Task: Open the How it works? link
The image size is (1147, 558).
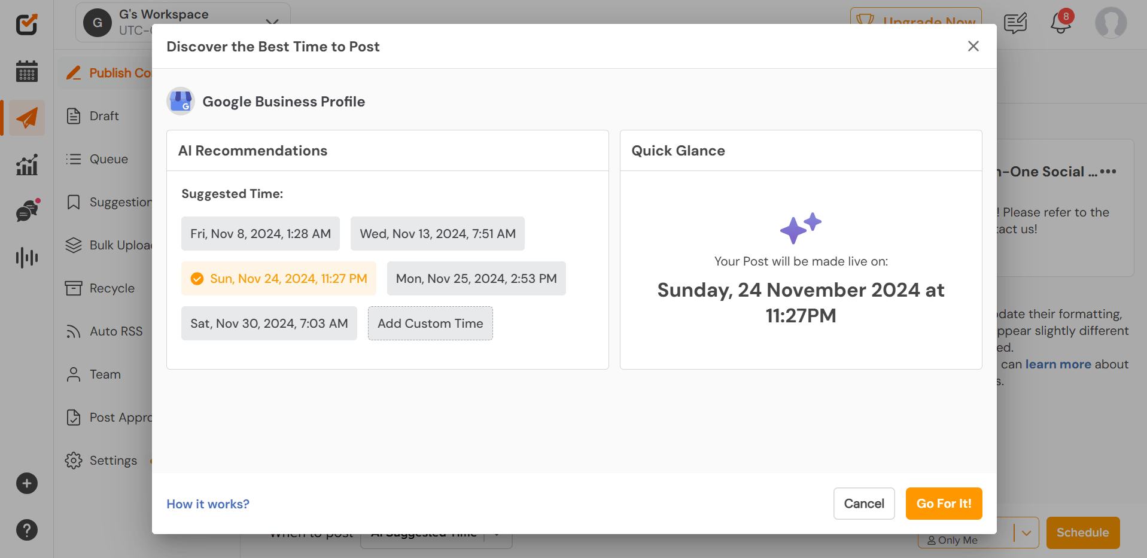Action: (208, 504)
